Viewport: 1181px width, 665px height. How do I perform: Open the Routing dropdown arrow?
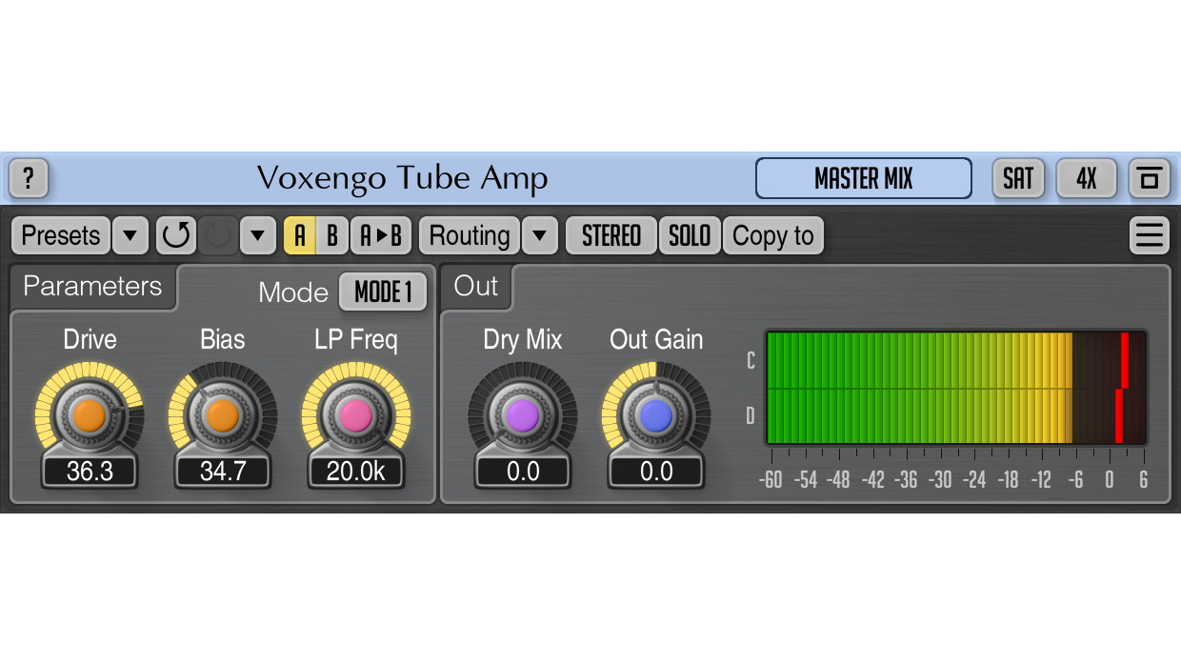pos(539,235)
